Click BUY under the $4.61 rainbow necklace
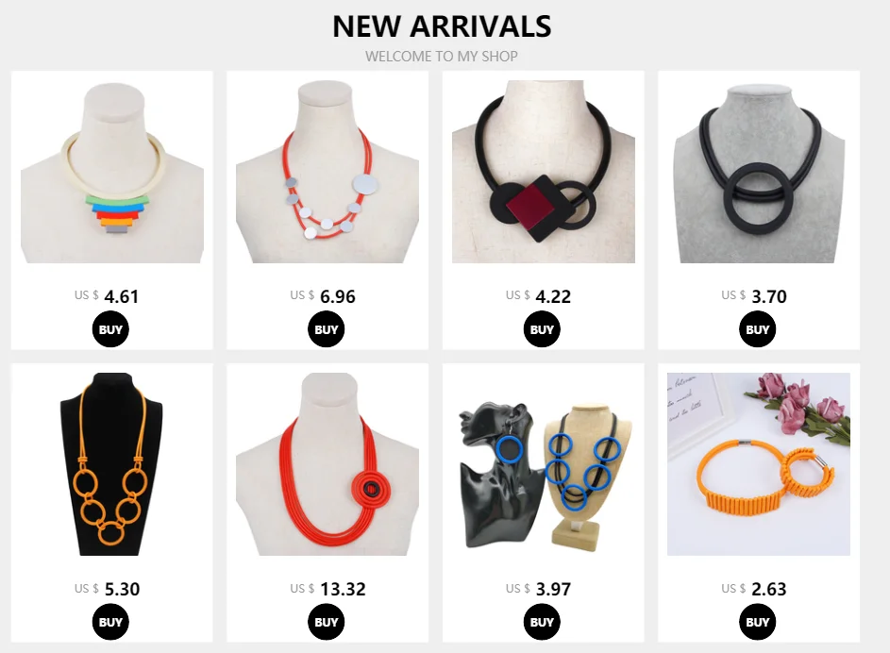The width and height of the screenshot is (890, 653). pos(110,329)
